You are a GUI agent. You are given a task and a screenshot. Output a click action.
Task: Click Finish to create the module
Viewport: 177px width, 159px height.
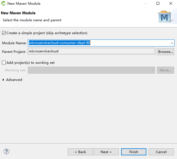click(134, 152)
